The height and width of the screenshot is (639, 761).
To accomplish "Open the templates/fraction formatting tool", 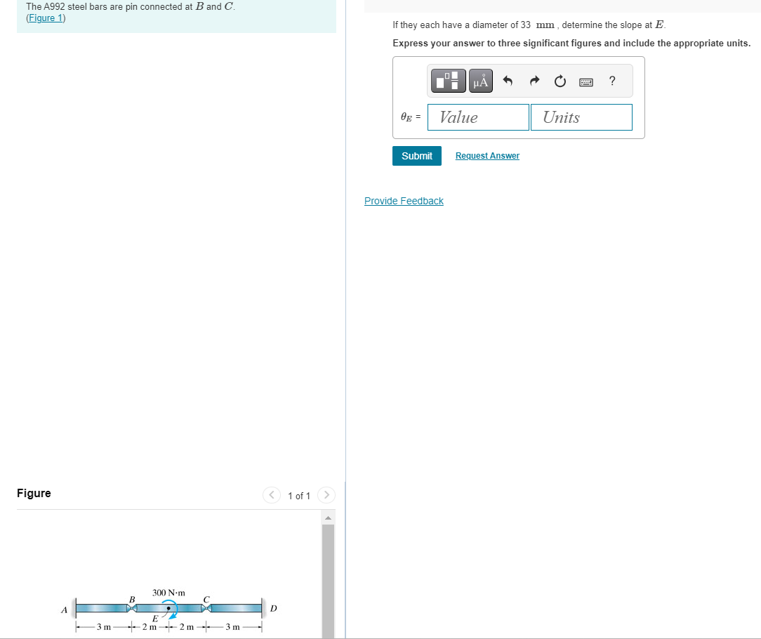I will (448, 81).
